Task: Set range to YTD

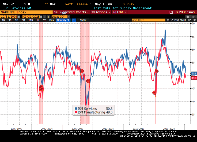Action: (31, 20)
